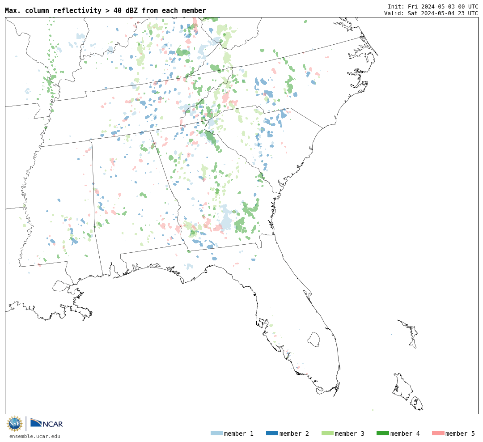The height and width of the screenshot is (442, 483).
Task: Click the member 2 dark blue swatch
Action: (x=272, y=433)
